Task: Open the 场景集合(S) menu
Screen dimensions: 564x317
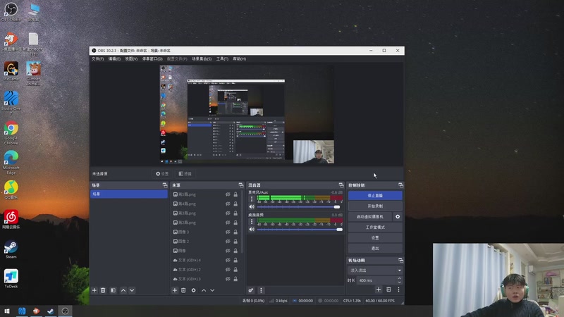Action: pos(202,59)
